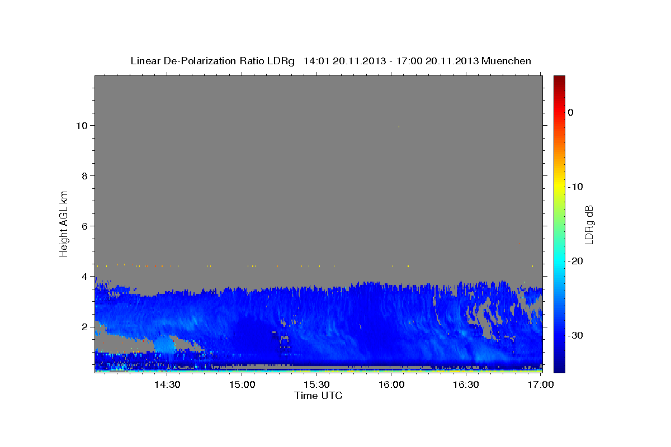Image resolution: width=671 pixels, height=447 pixels.
Task: Click the light-blue cloud patch near 14:30
Action: (x=164, y=344)
